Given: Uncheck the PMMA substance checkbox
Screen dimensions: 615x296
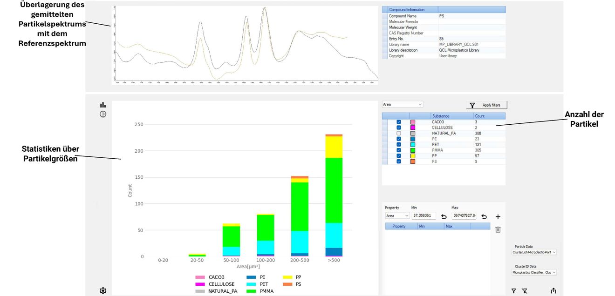Looking at the screenshot, I should pyautogui.click(x=399, y=150).
